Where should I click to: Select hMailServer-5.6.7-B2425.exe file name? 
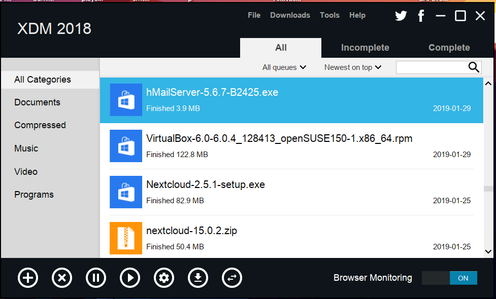tap(212, 92)
